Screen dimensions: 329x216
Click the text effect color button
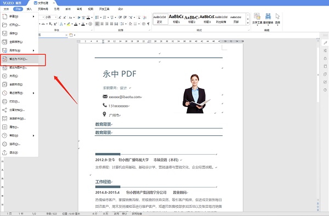pos(61,24)
